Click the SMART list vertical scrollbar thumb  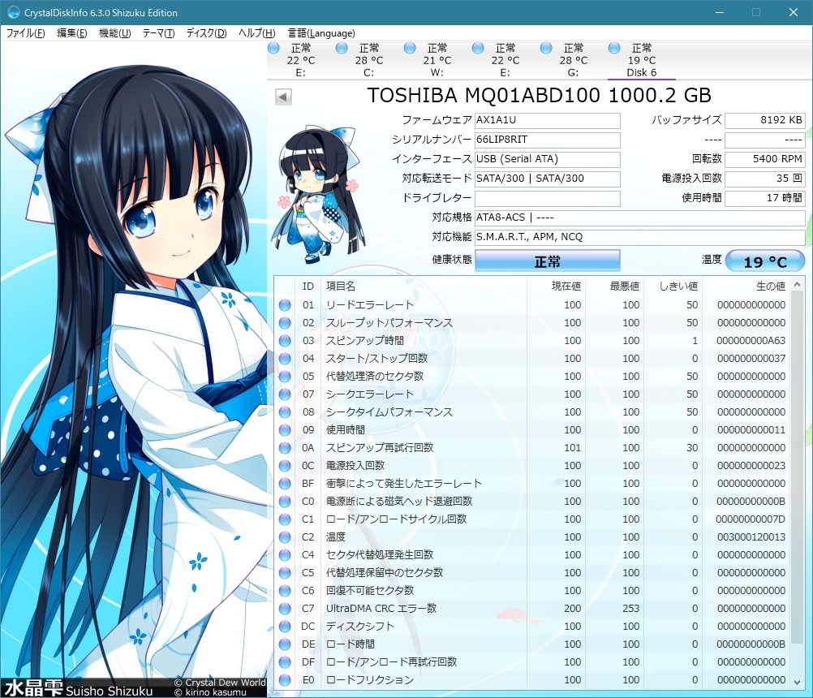tap(798, 466)
